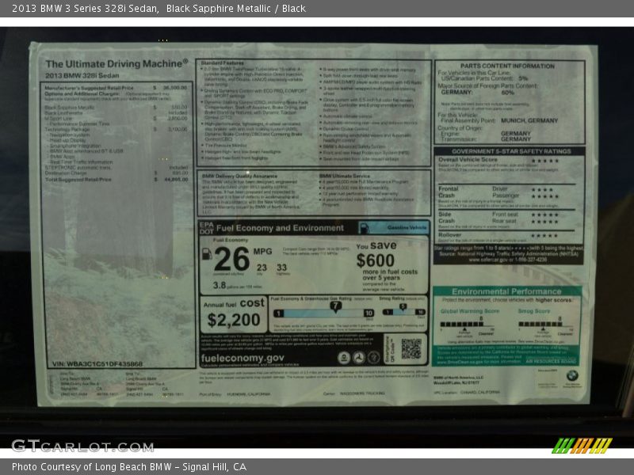Click the fuel pump icon beside 26 MPG
The height and width of the screenshot is (475, 634).
pos(207,255)
